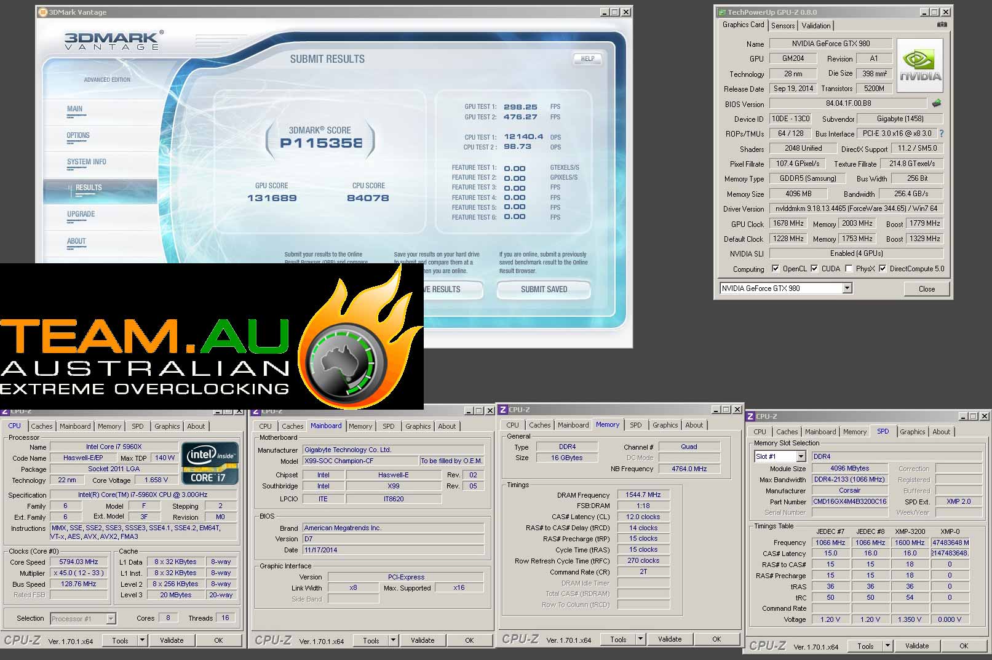Image resolution: width=992 pixels, height=660 pixels.
Task: Select OPTIONS in 3DMark Vantage sidebar
Action: pos(78,135)
